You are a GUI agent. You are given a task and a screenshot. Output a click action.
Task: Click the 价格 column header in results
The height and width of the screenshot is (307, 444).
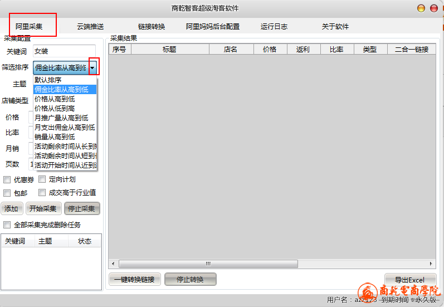pos(270,49)
